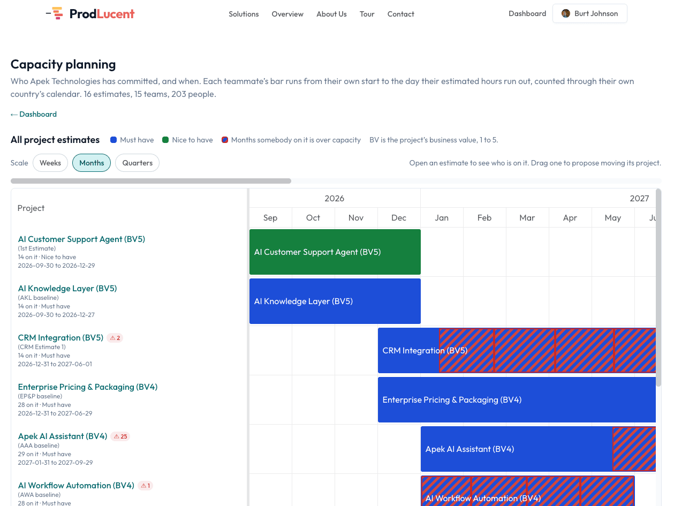Screen dimensions: 674x506
Task: Click the Jan month column header
Action: pyautogui.click(x=442, y=218)
